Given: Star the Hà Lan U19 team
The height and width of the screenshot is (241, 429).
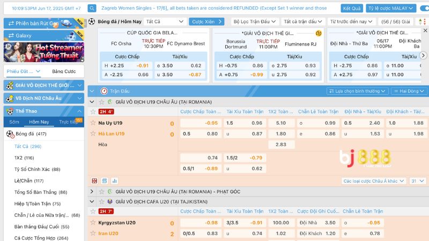Looking at the screenshot, I should tap(93, 133).
